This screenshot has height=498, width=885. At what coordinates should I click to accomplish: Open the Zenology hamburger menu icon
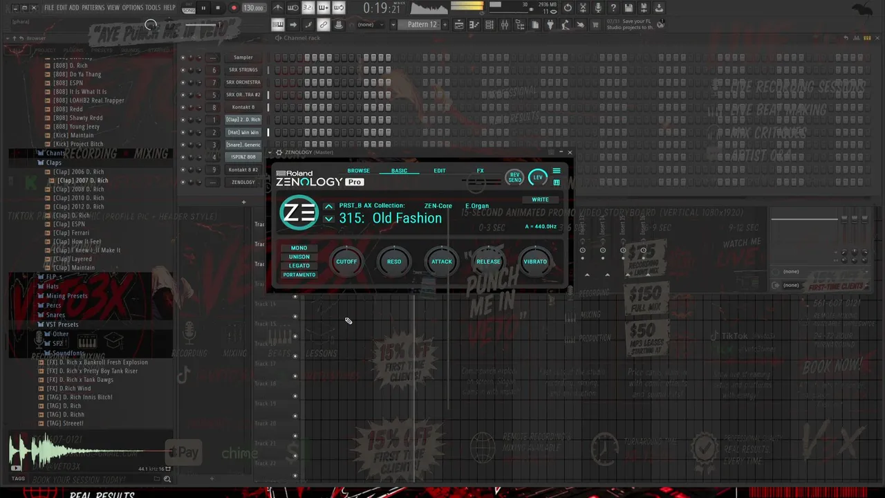[x=557, y=172]
